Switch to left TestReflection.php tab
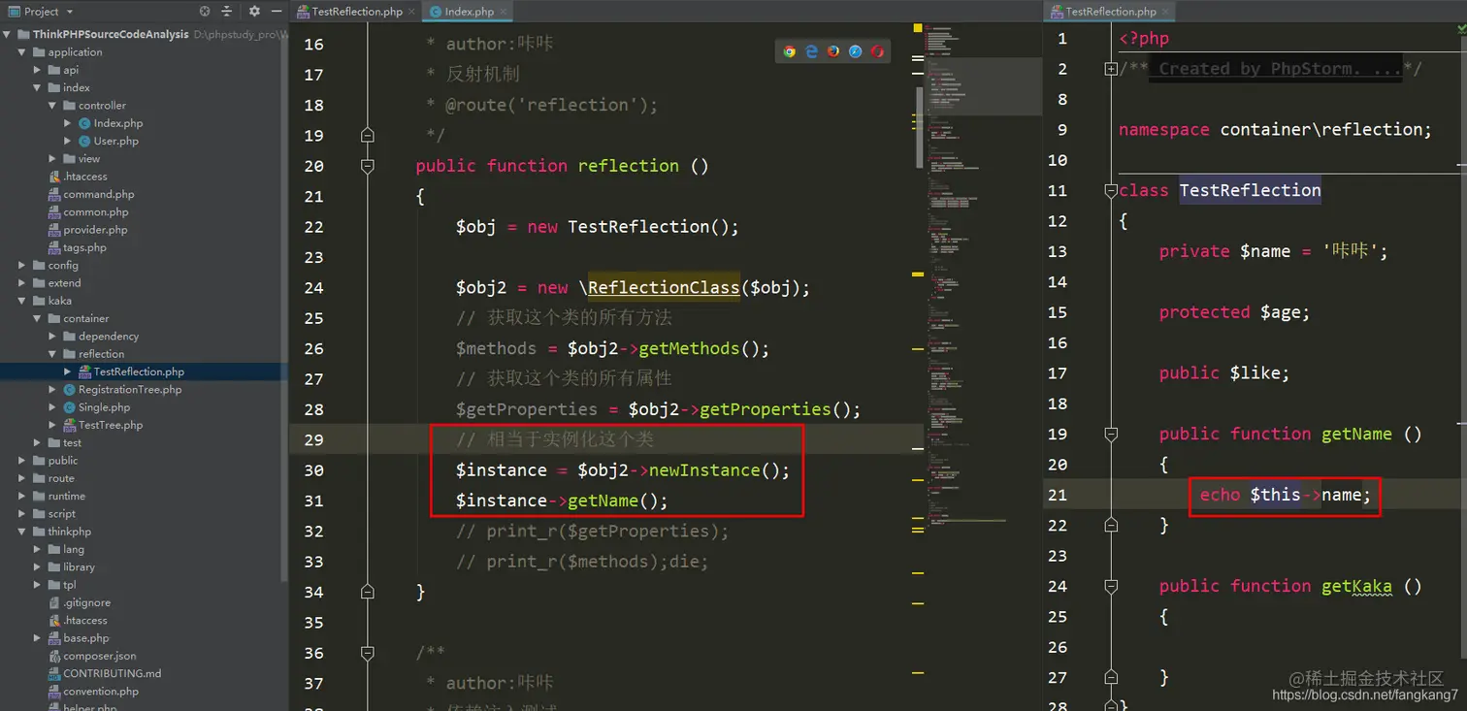1467x711 pixels. pos(356,12)
